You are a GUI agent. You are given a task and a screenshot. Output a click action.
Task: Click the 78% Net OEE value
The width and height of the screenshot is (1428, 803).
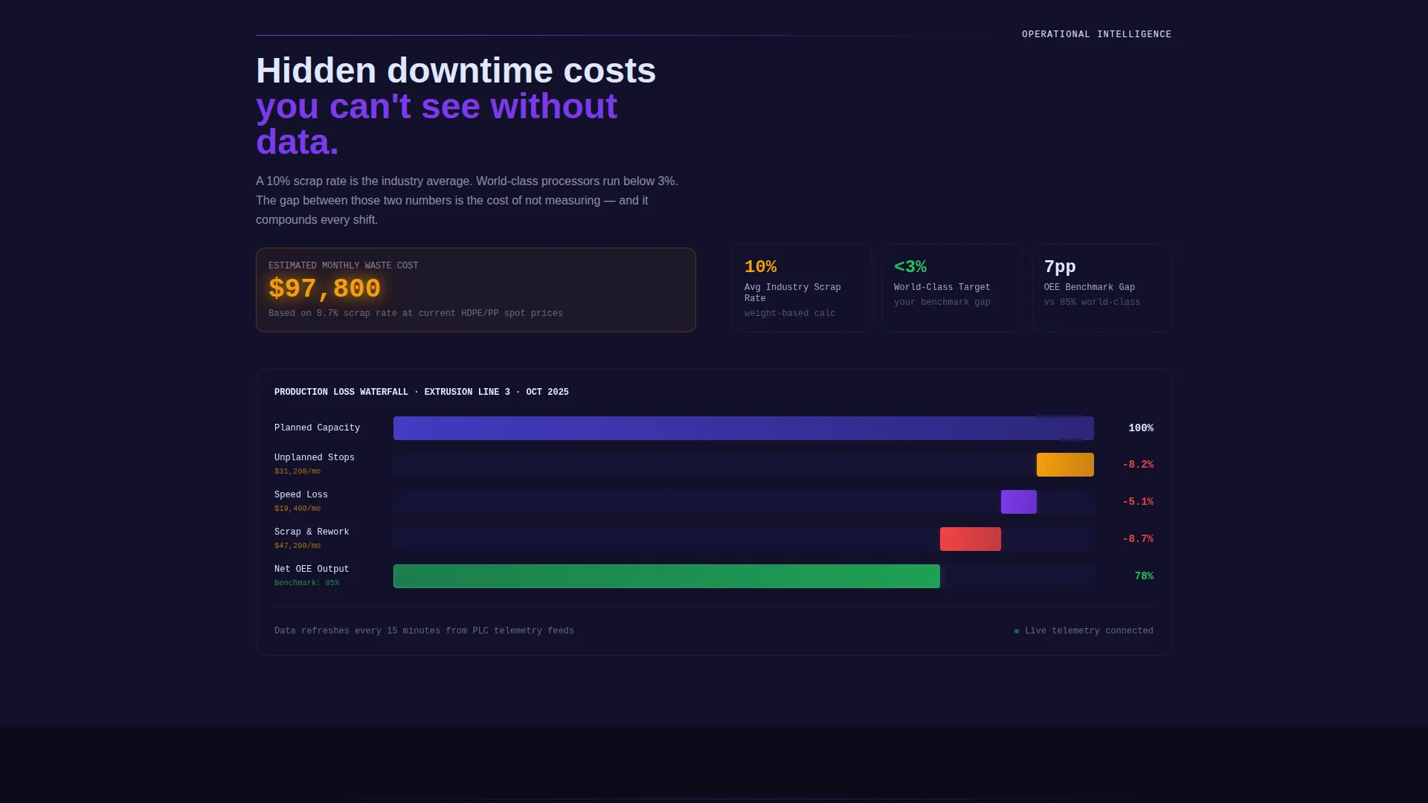(x=1144, y=576)
